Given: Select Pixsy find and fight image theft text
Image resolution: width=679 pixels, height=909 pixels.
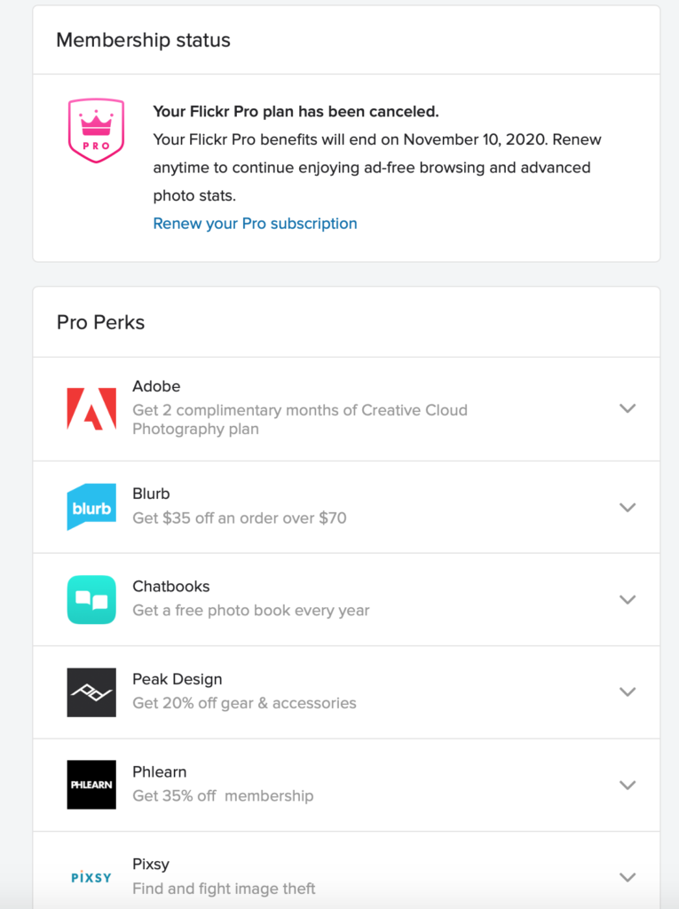Looking at the screenshot, I should (x=224, y=889).
